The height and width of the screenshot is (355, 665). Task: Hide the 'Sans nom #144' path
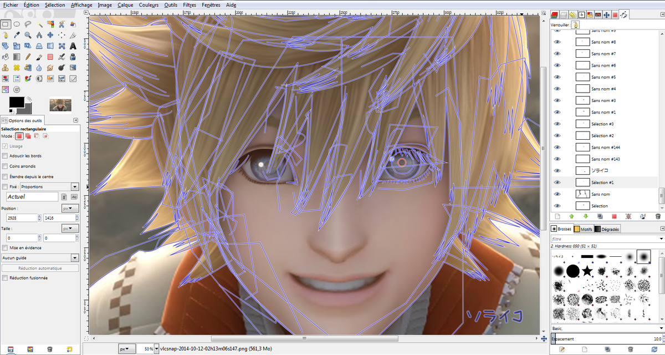[x=557, y=147]
